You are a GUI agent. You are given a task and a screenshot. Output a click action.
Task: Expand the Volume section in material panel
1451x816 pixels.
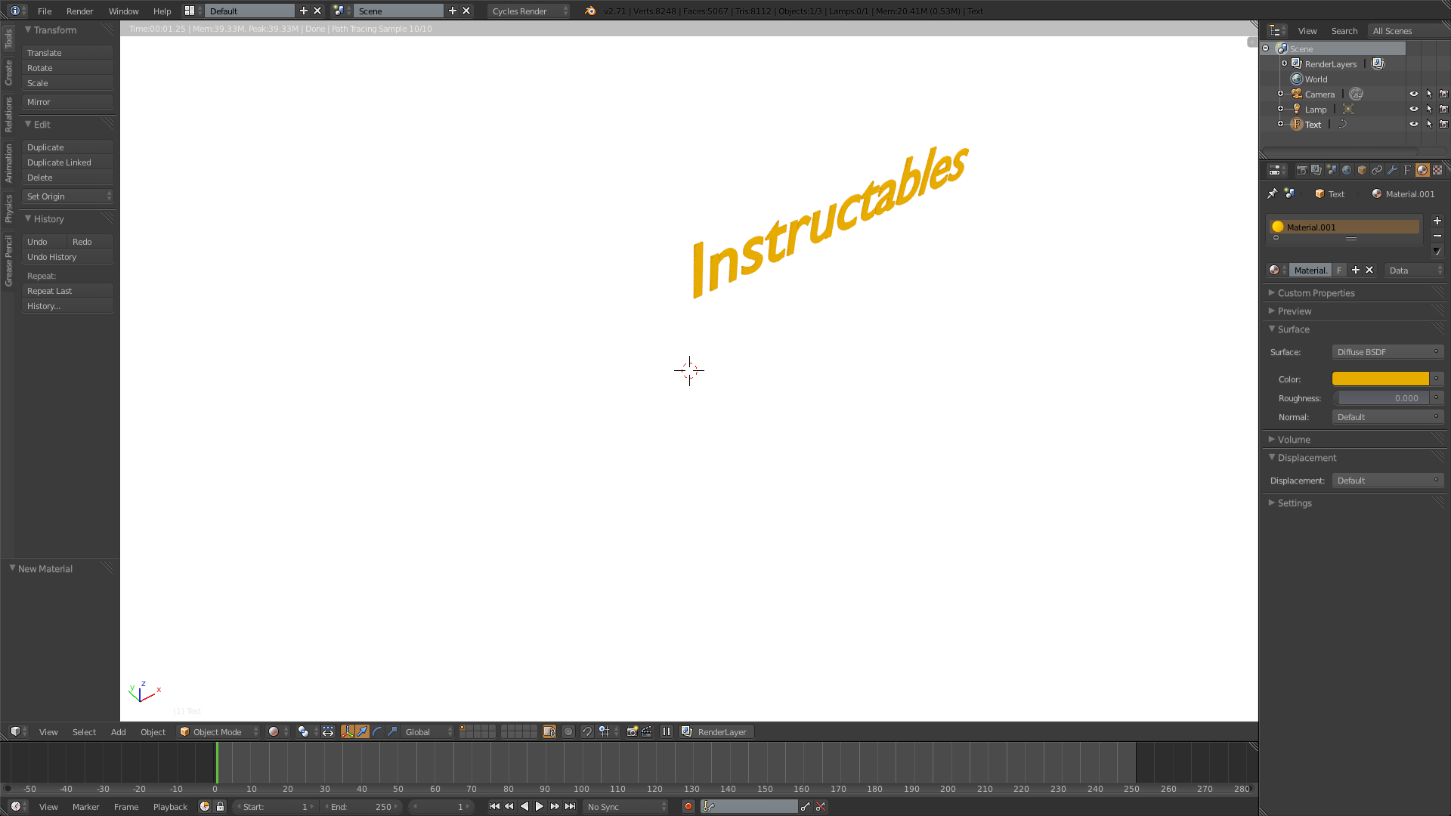point(1293,439)
